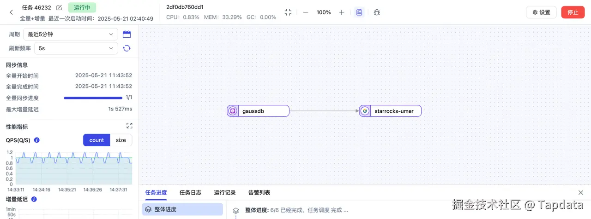Click the 全量完成时间 row label
Screen dimensions: 591x219
point(22,86)
